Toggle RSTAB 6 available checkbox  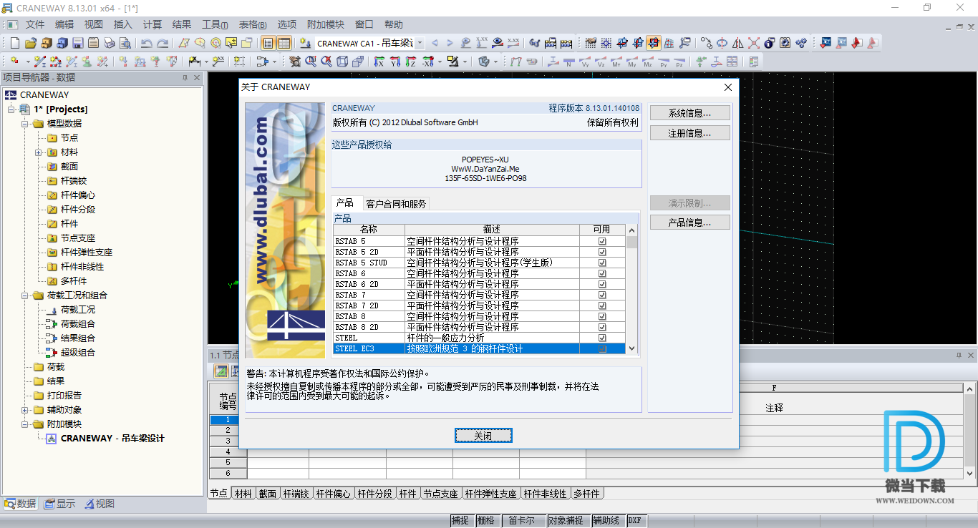point(602,273)
